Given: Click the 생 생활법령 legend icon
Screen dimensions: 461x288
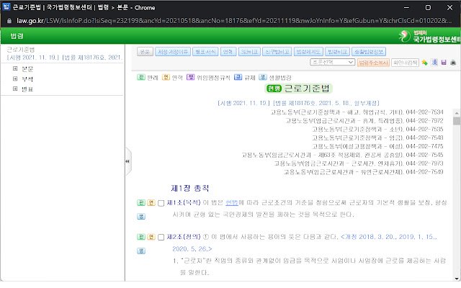Looking at the screenshot, I should click(262, 77).
